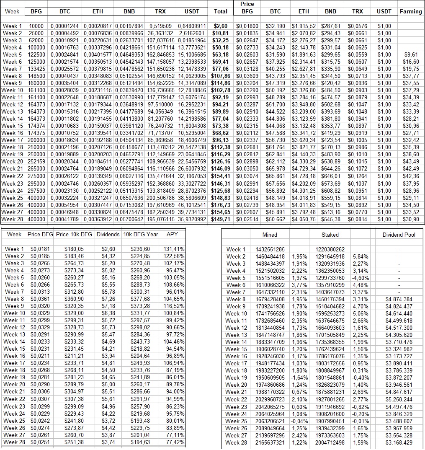Select BTC price cell $65.978
This screenshot has height=450, width=425.
275,169
